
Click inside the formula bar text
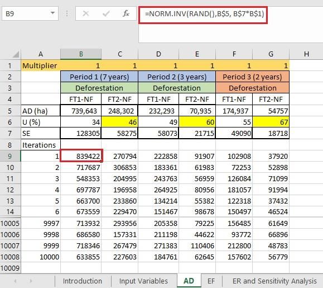point(204,14)
